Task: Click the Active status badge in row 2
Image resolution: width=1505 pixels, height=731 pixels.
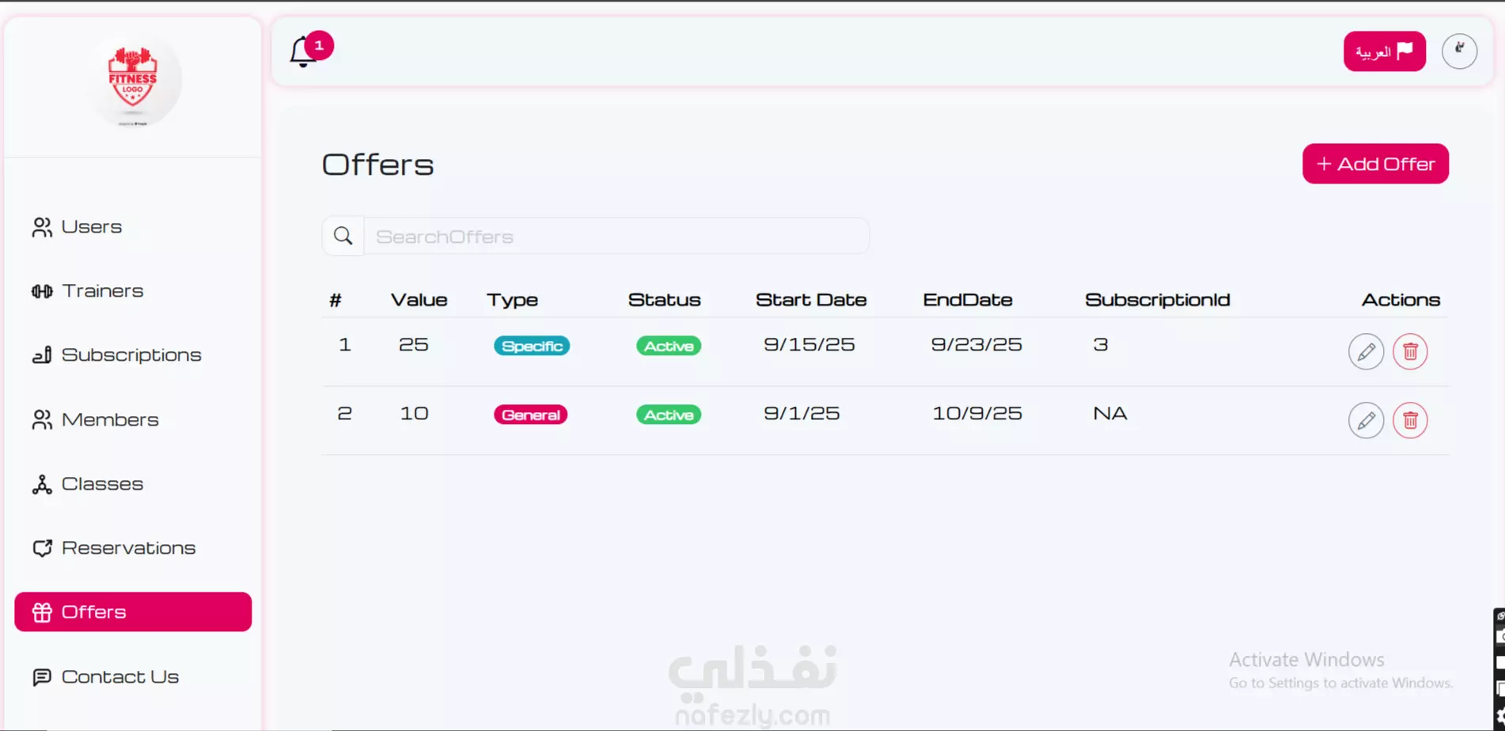Action: 669,415
